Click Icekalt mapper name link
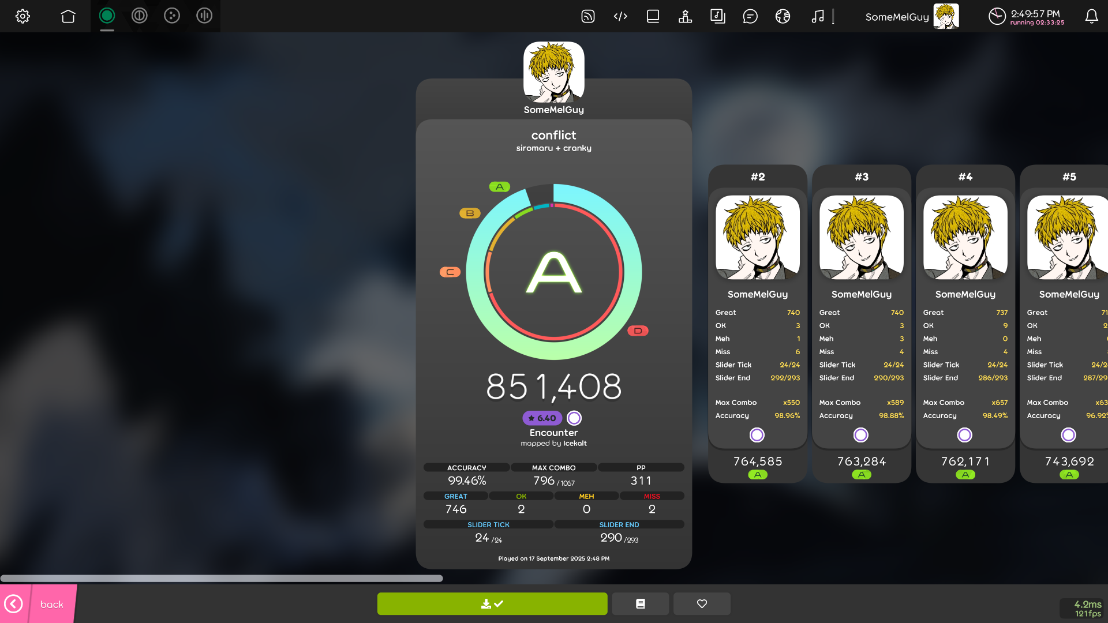The image size is (1108, 623). pyautogui.click(x=575, y=444)
